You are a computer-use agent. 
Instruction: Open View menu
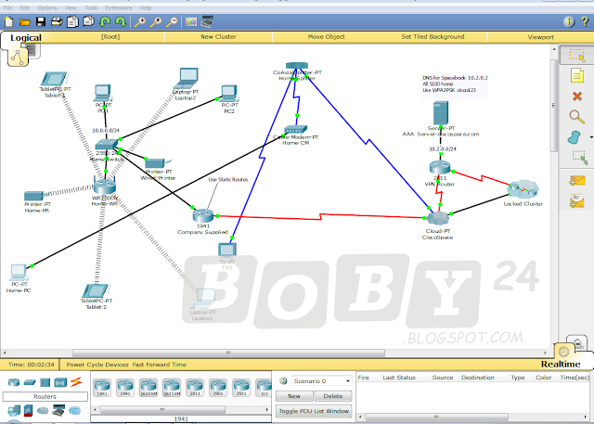(71, 7)
